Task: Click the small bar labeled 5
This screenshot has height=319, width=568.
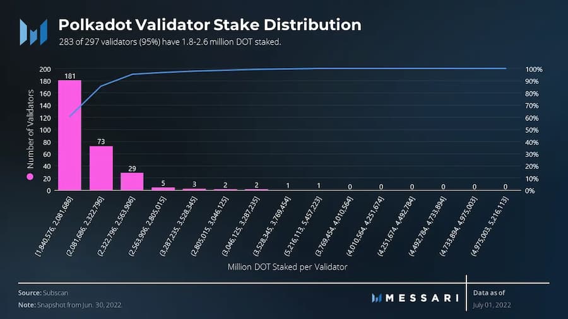Action: pos(163,188)
